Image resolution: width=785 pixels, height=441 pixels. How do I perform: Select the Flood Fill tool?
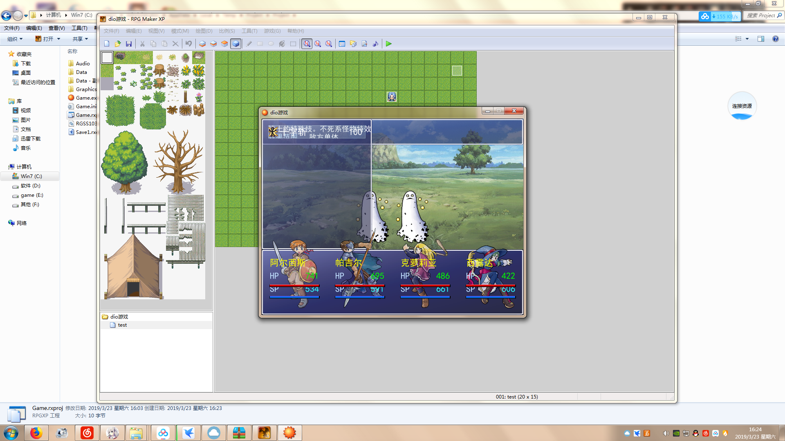(x=282, y=44)
